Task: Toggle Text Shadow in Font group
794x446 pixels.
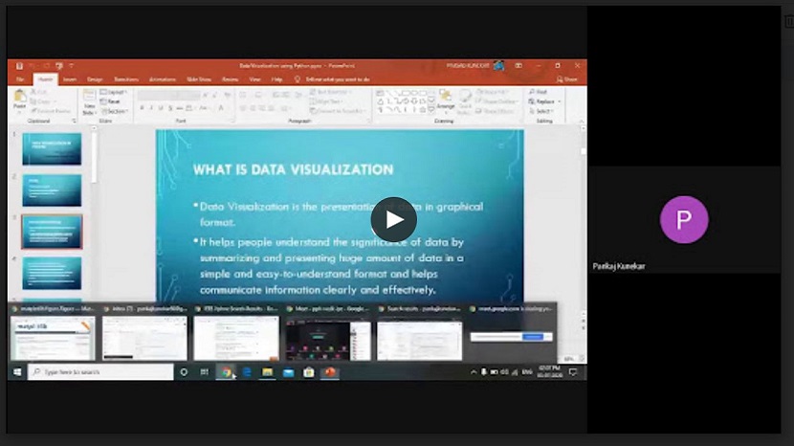Action: (x=170, y=108)
